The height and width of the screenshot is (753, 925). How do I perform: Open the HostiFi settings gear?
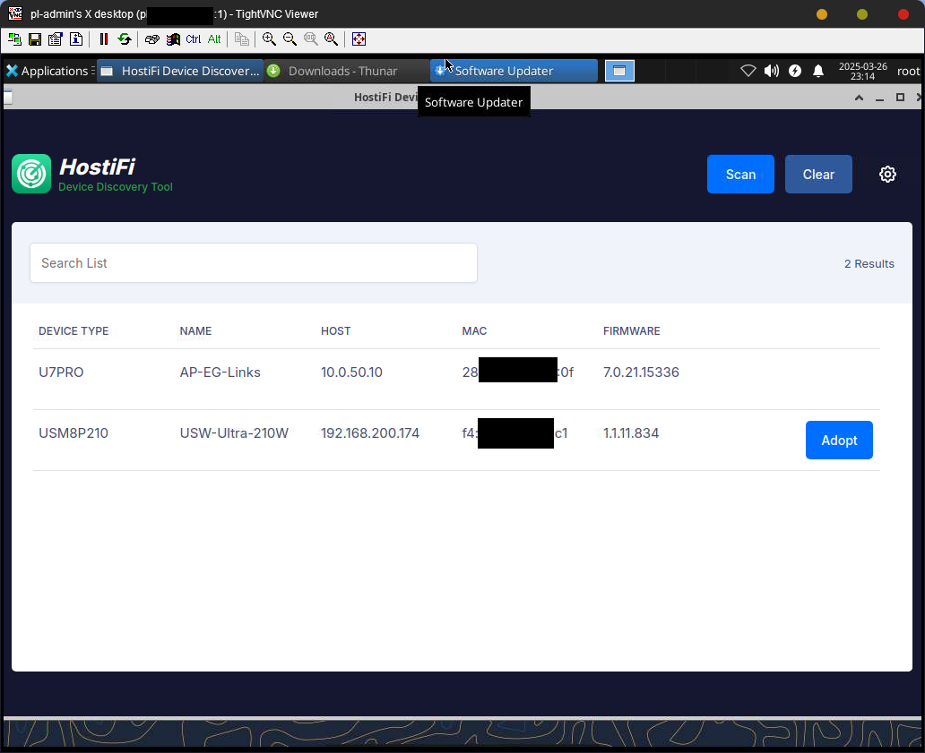(x=887, y=175)
